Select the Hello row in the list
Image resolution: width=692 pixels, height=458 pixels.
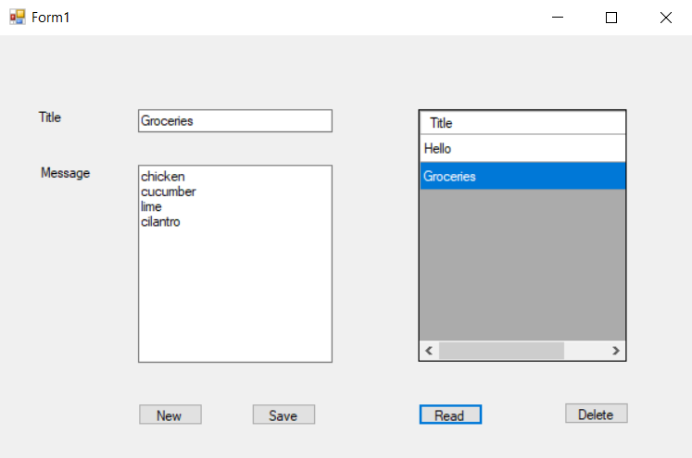[522, 149]
